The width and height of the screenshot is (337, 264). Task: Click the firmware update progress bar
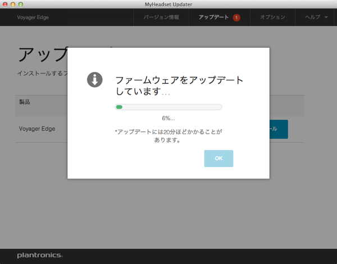168,107
